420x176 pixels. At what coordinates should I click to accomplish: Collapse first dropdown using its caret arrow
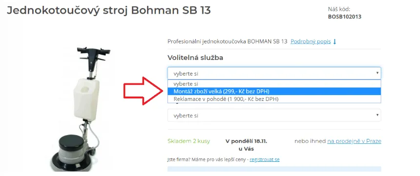point(377,73)
